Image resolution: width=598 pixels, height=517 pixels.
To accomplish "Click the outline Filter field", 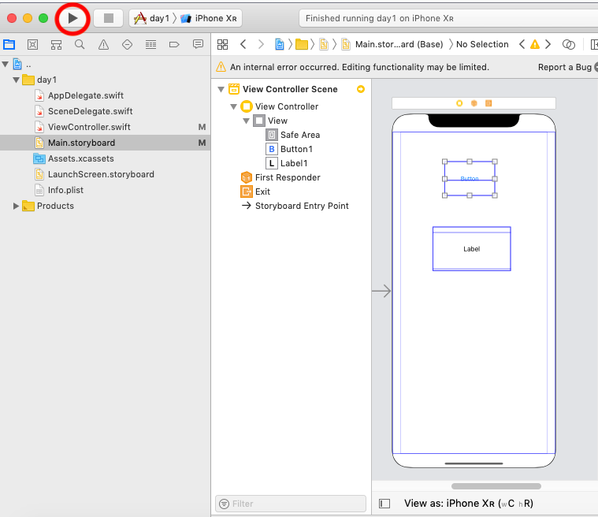I will 291,504.
